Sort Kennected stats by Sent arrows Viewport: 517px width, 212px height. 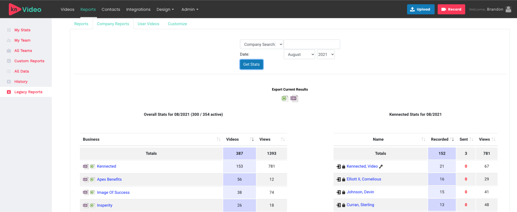pos(471,139)
